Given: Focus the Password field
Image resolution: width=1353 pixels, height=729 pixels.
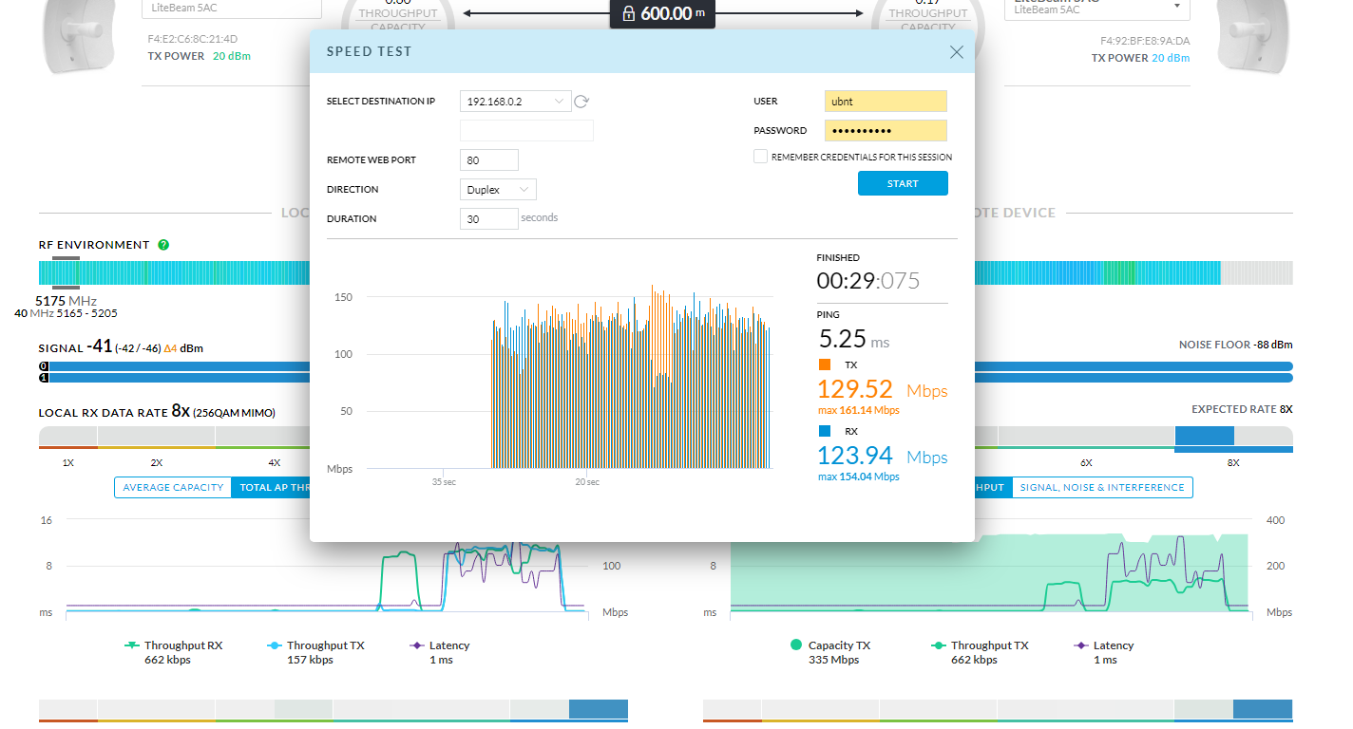Looking at the screenshot, I should click(886, 131).
